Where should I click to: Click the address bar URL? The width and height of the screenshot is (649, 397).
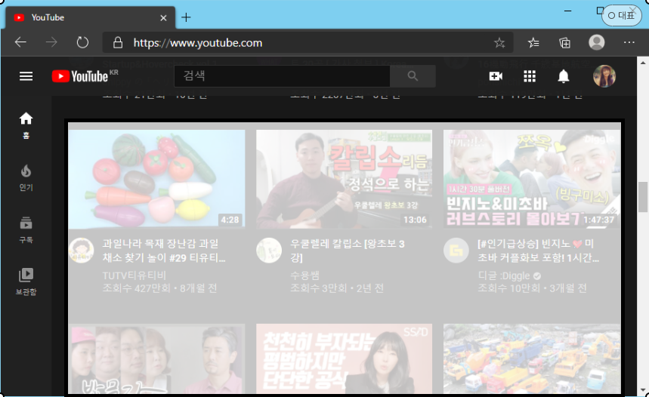coord(197,42)
